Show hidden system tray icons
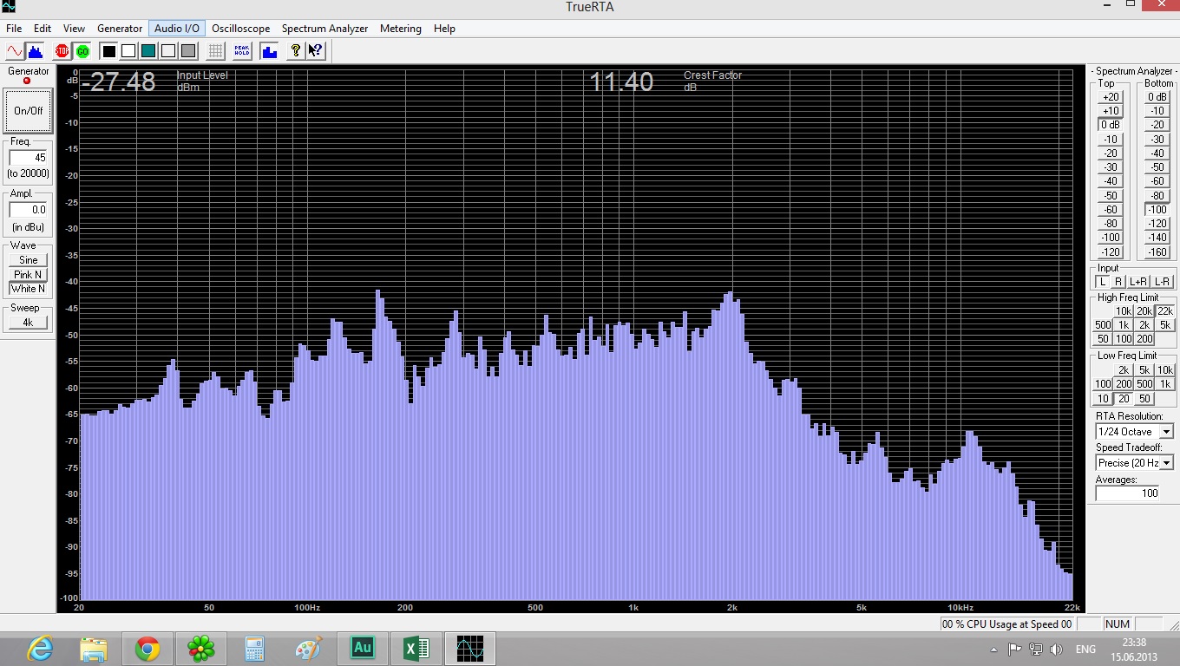Viewport: 1180px width, 666px height. click(x=993, y=650)
